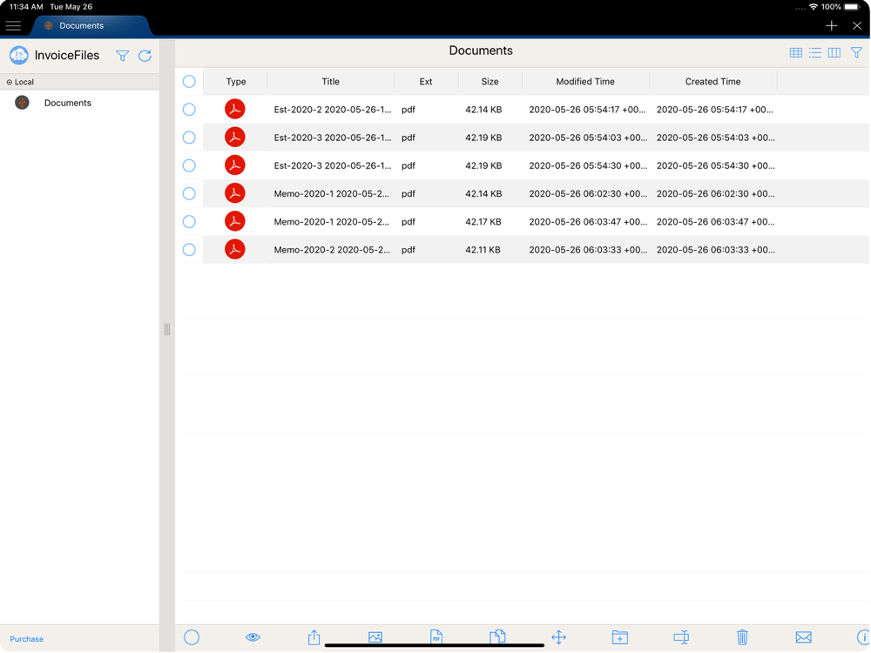
Task: Select Memo-2020-1 file sized 42.14 KB
Action: [x=189, y=193]
